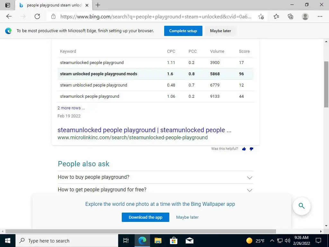Screen dimensions: 329x247
Task: Click the taskbar search box
Action: click(x=67, y=241)
